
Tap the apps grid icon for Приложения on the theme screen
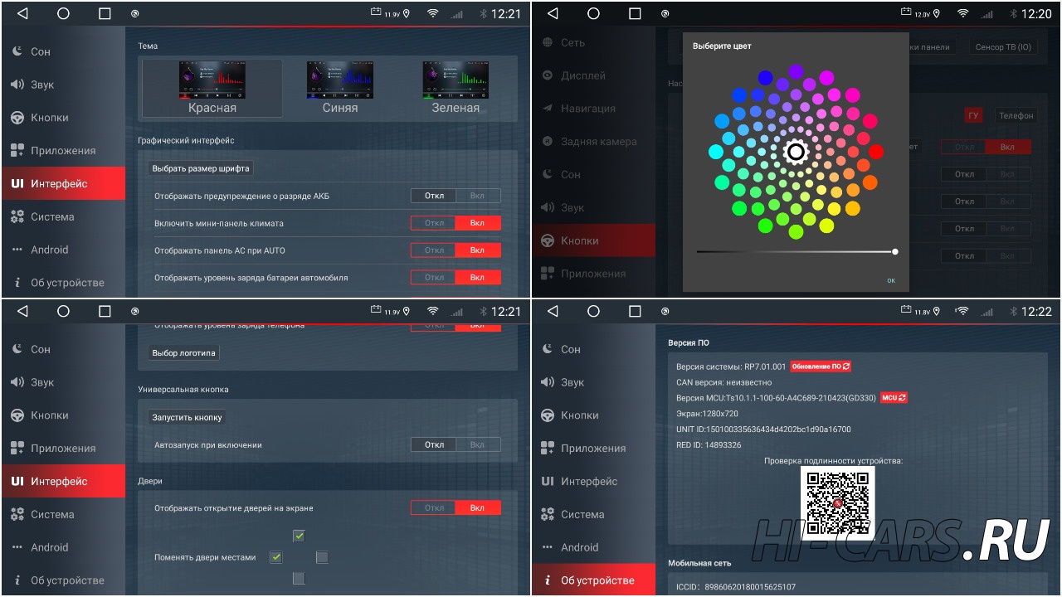[x=17, y=151]
